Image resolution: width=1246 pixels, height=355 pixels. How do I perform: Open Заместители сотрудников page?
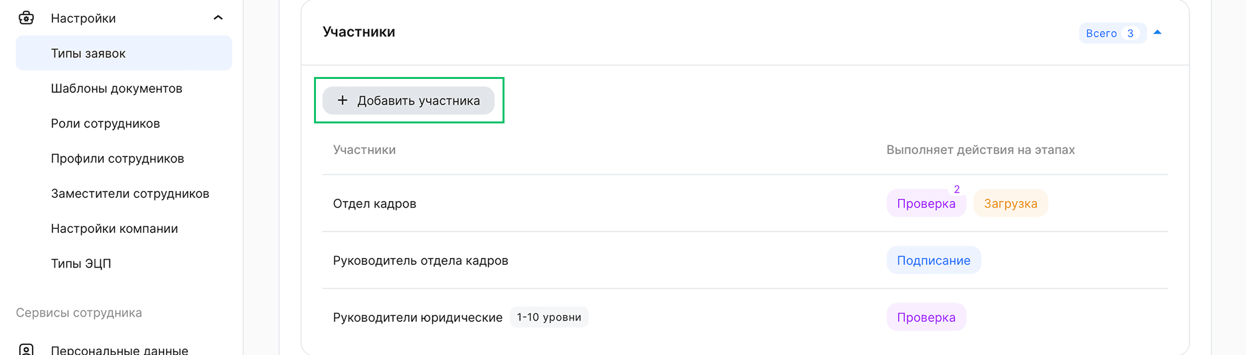point(129,194)
